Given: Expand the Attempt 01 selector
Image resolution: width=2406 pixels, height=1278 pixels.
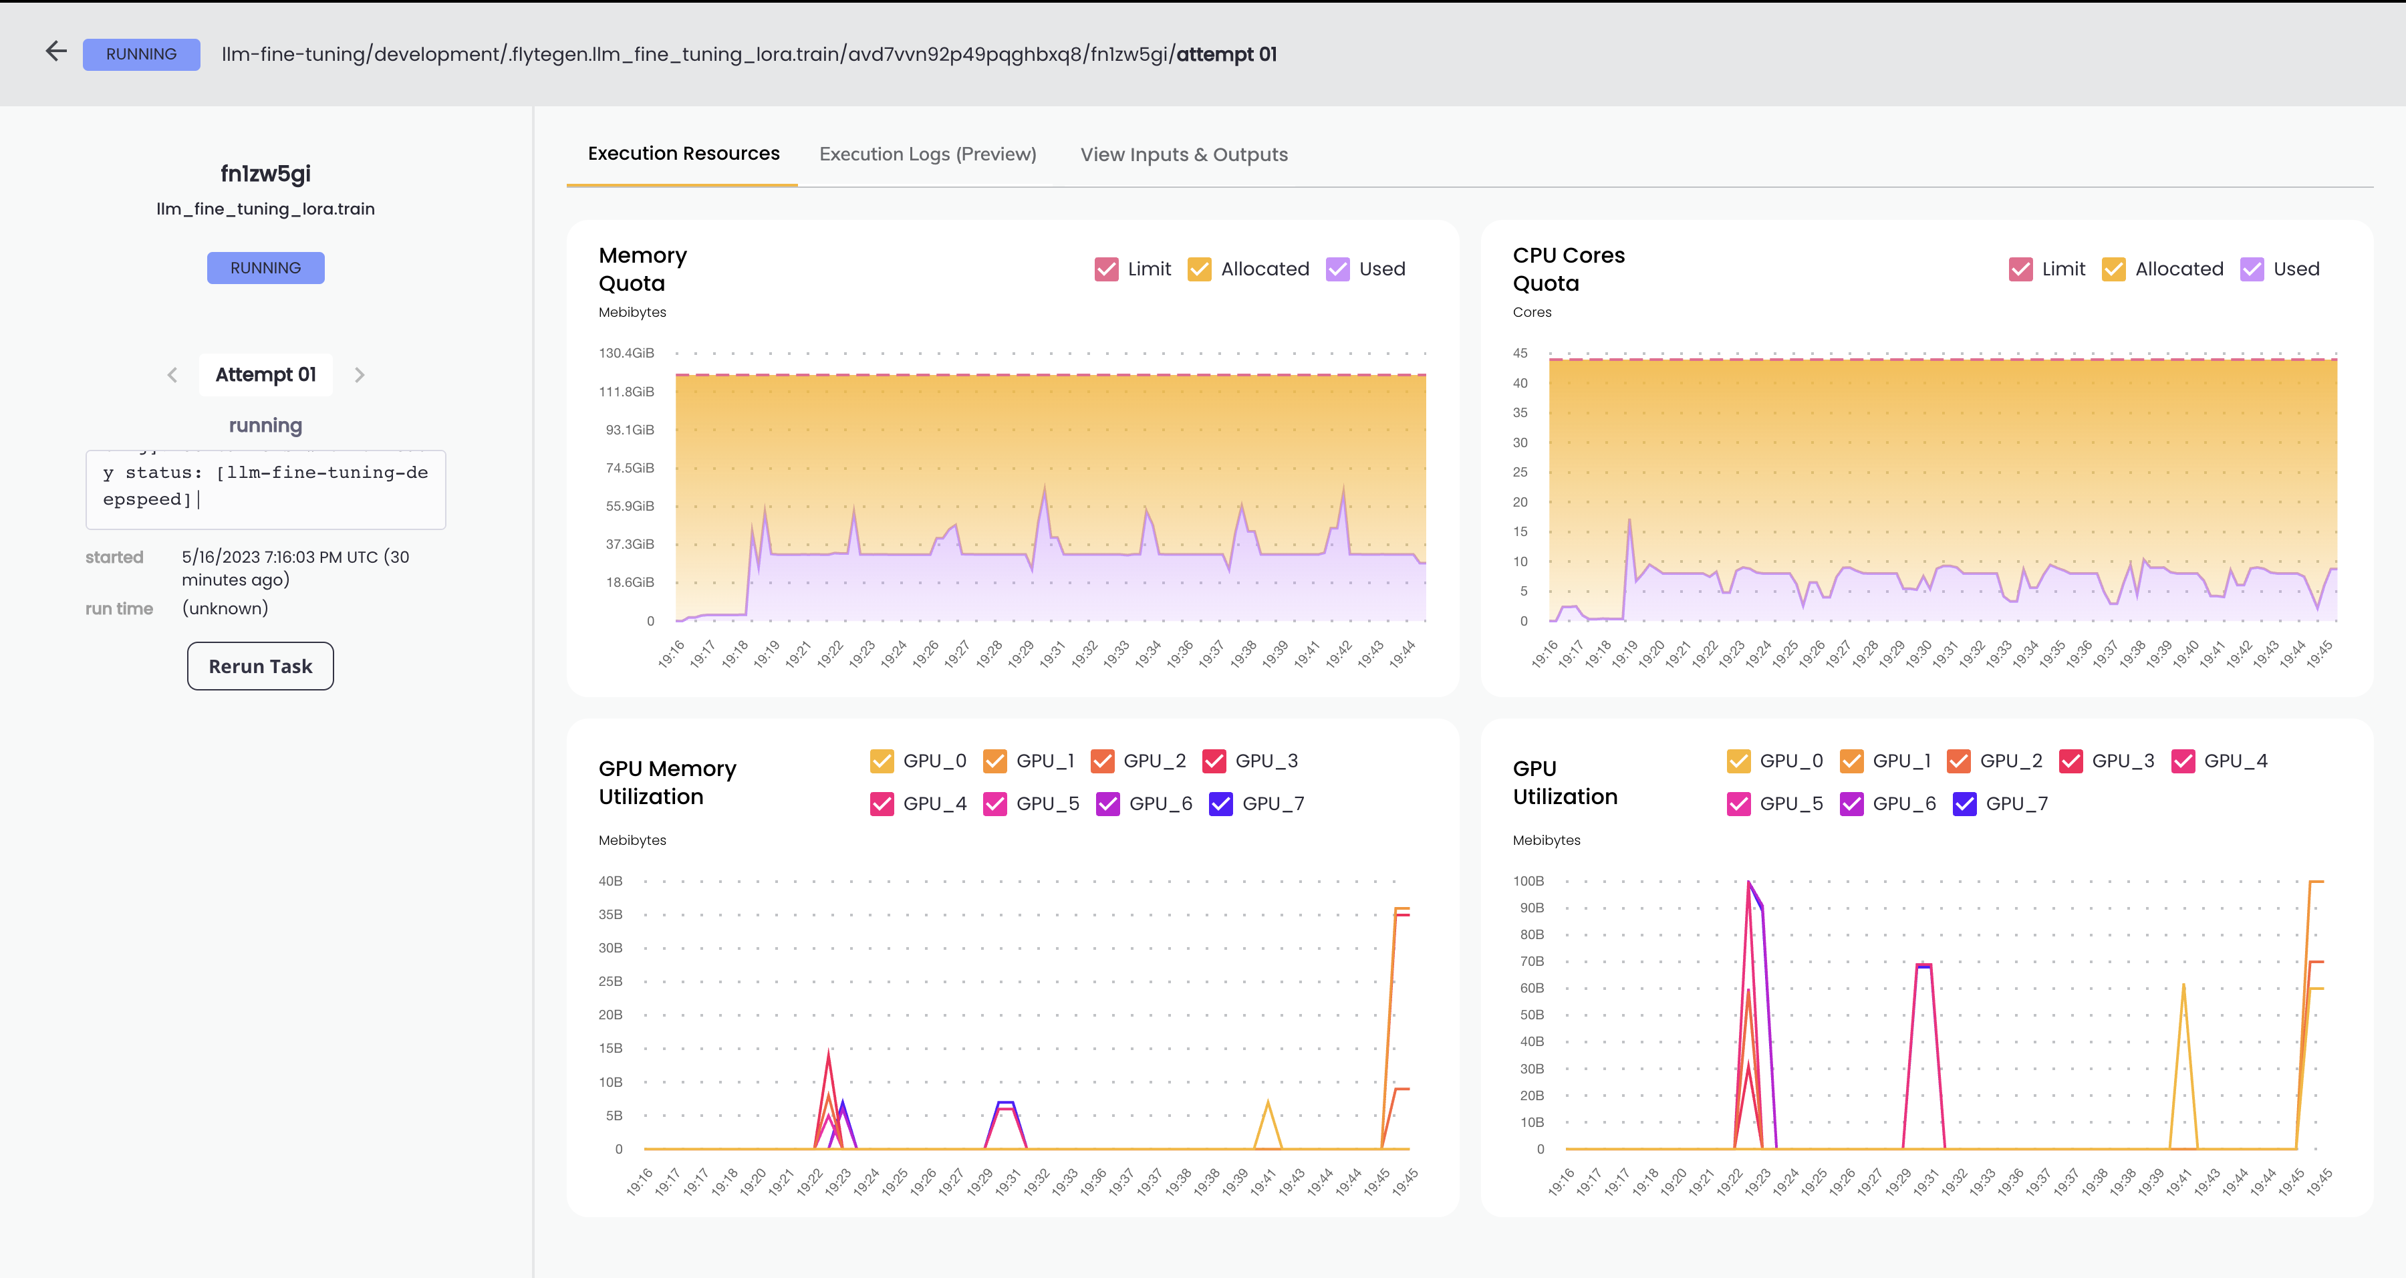Looking at the screenshot, I should [265, 374].
